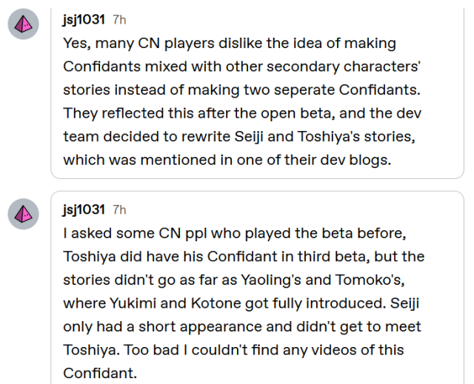Click the name "Yaoling's" in second comment
Viewport: 474px width, 384px height.
pyautogui.click(x=271, y=280)
